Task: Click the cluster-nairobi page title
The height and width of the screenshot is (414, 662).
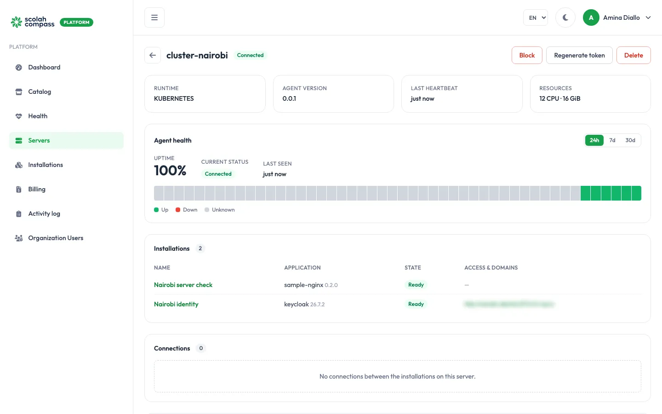Action: [x=197, y=55]
